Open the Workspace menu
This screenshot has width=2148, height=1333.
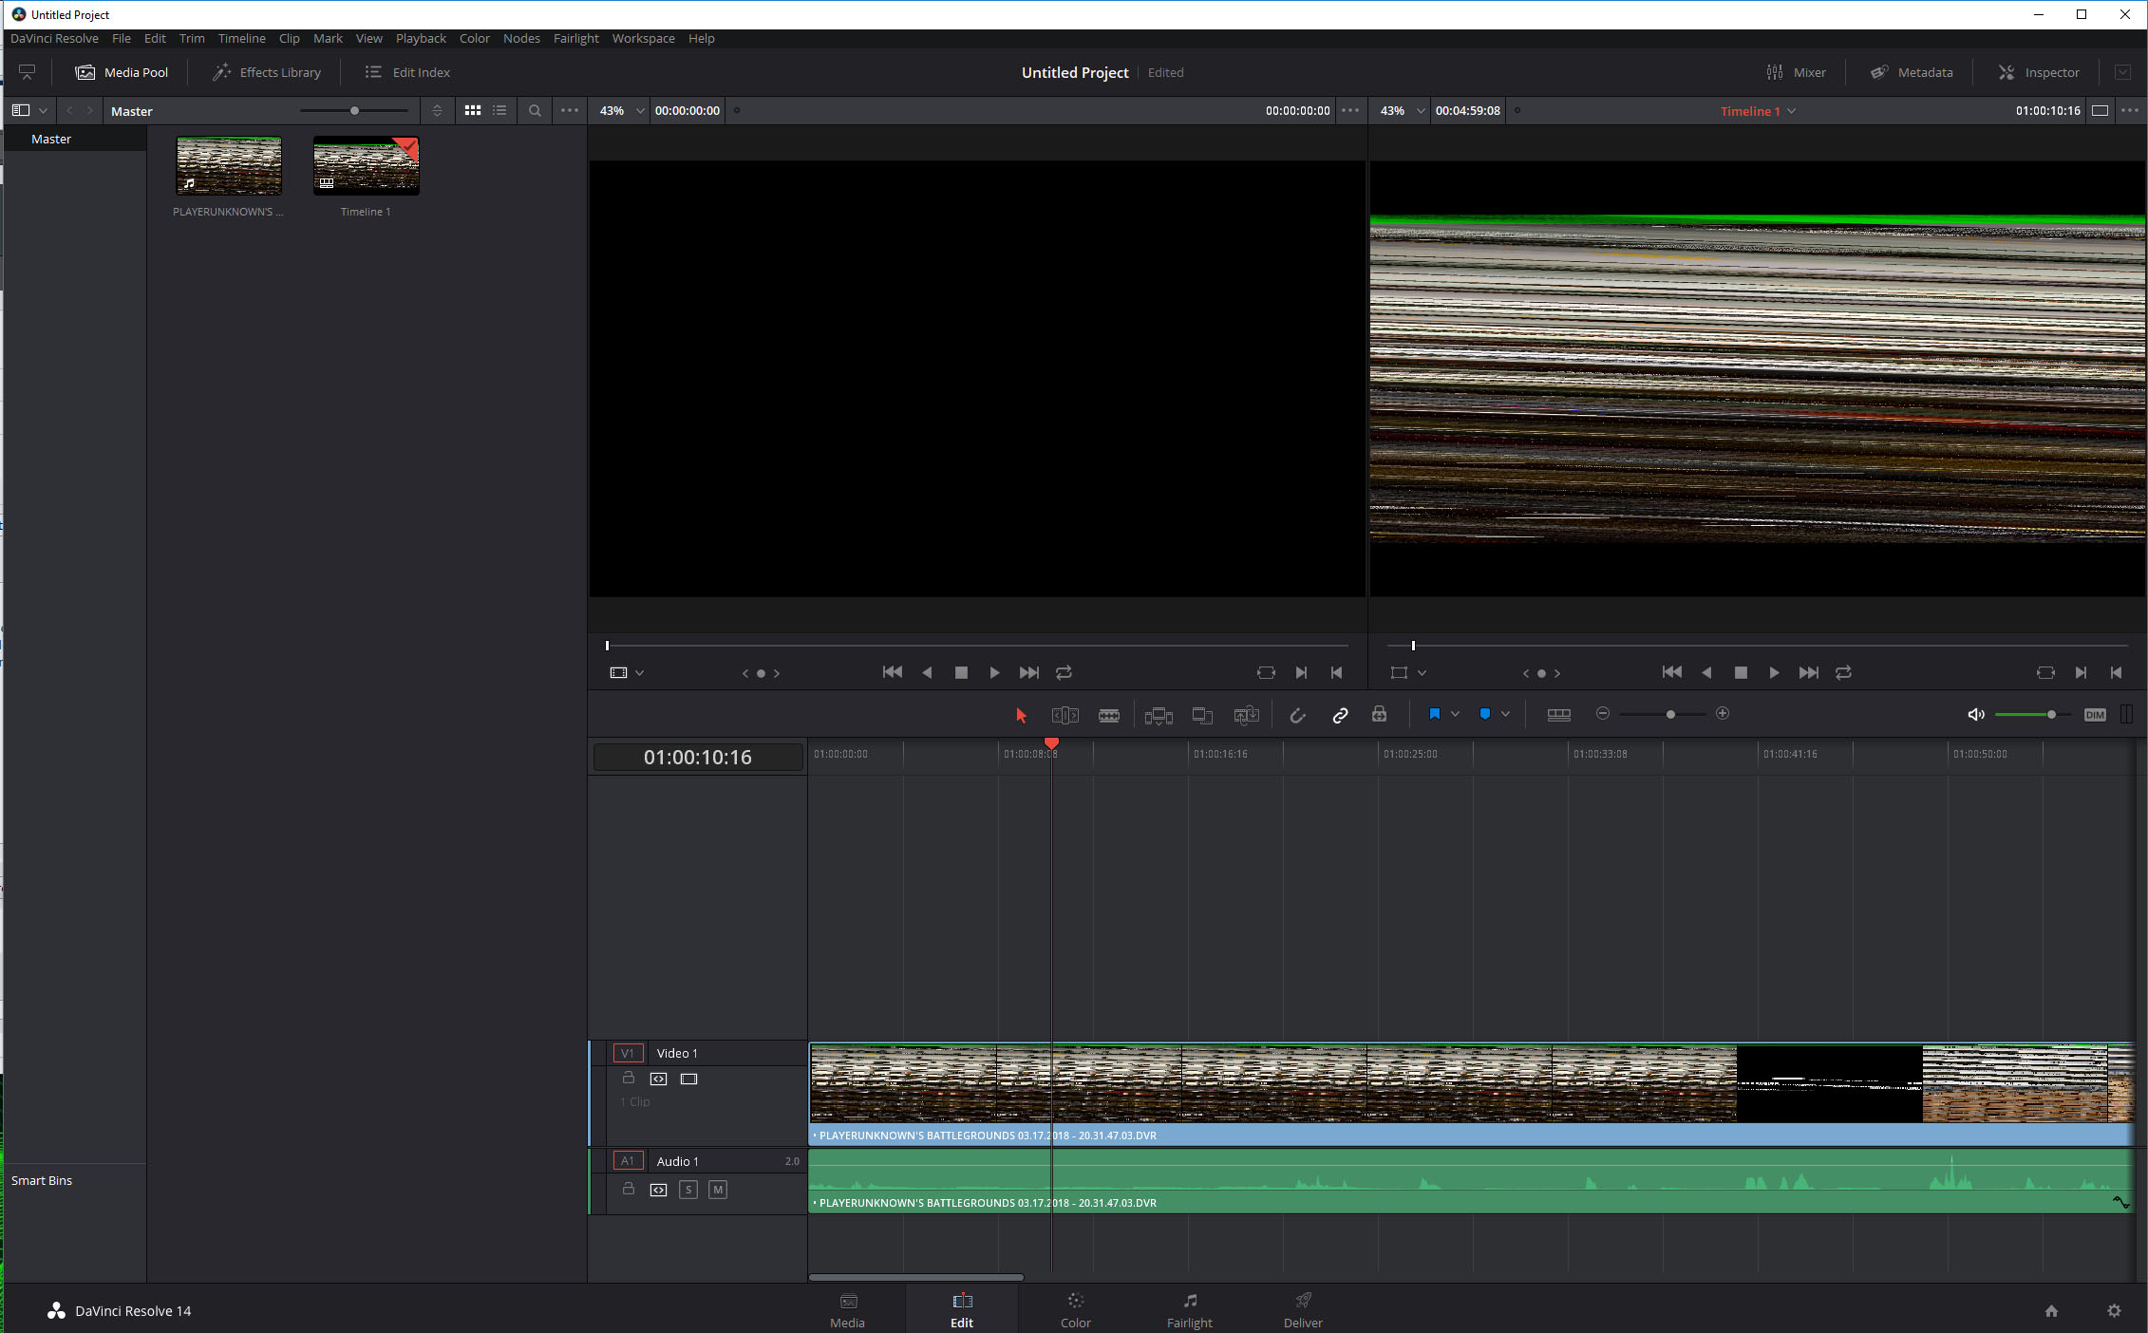pos(643,38)
